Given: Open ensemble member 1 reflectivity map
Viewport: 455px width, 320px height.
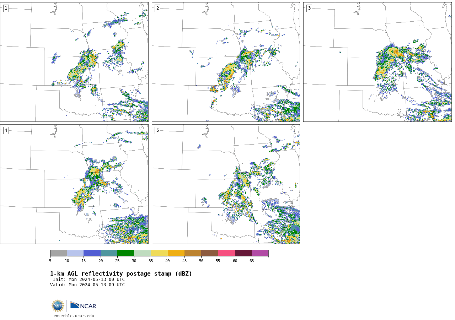Looking at the screenshot, I should 74,62.
